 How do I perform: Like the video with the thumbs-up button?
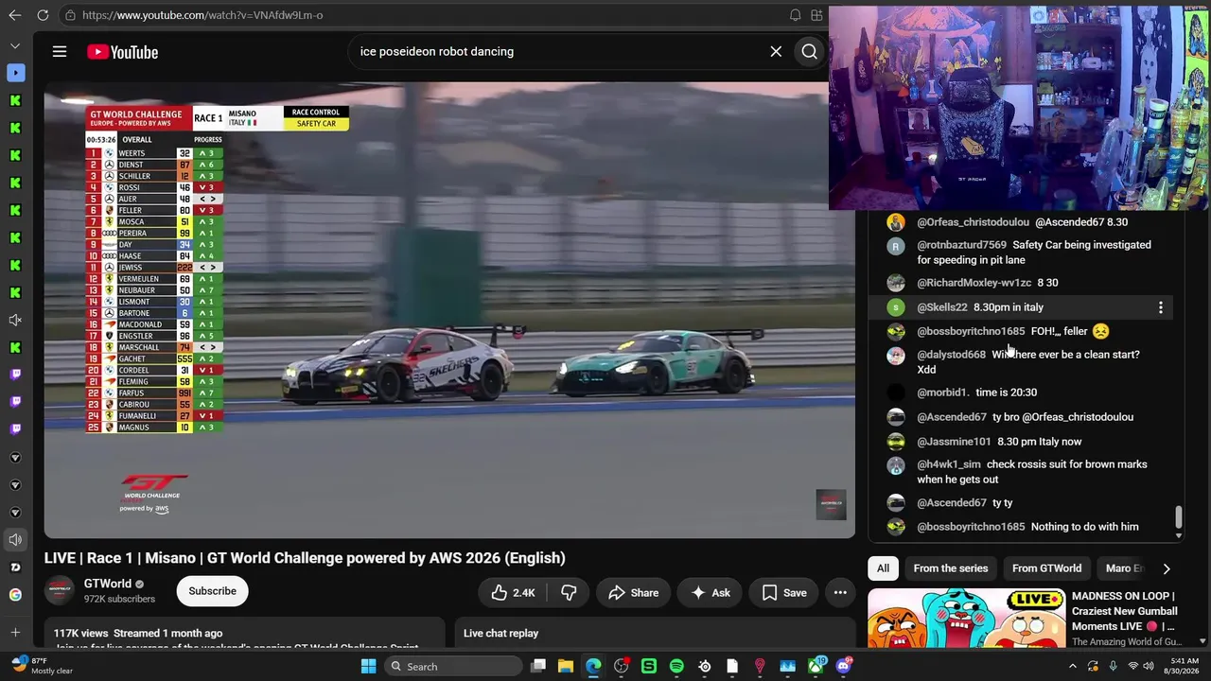[513, 593]
